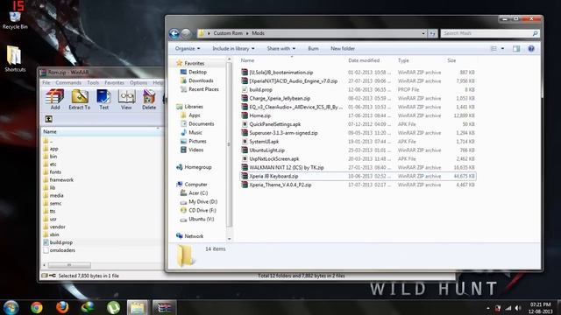Expand the view options dropdown arrow
Image resolution: width=561 pixels, height=315 pixels.
click(x=502, y=49)
